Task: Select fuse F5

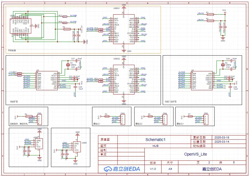Action: coord(107,116)
